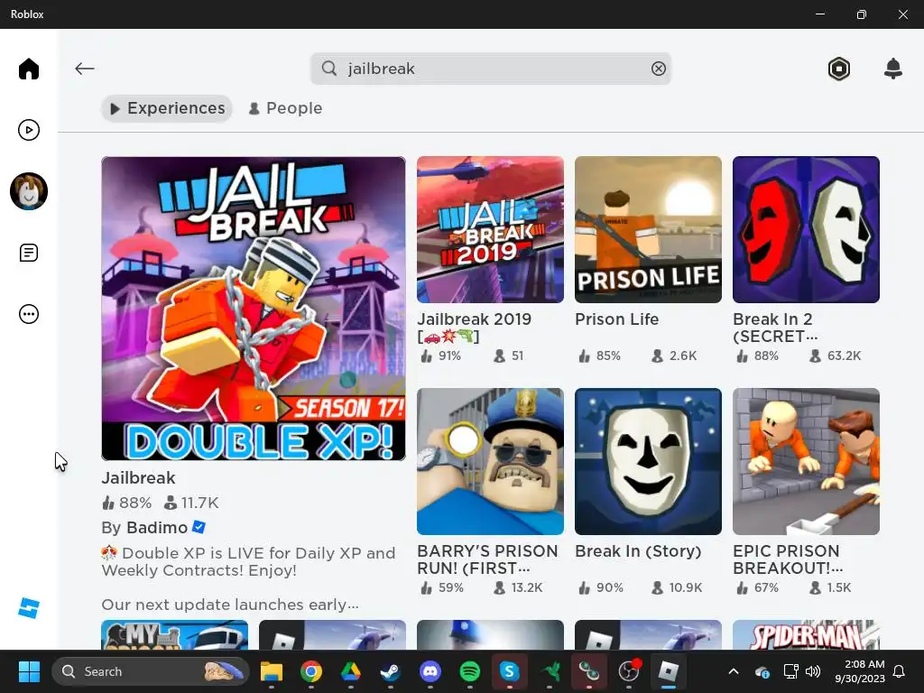Screen dimensions: 924x693
Task: Open the volume speaker tray icon
Action: [x=813, y=671]
